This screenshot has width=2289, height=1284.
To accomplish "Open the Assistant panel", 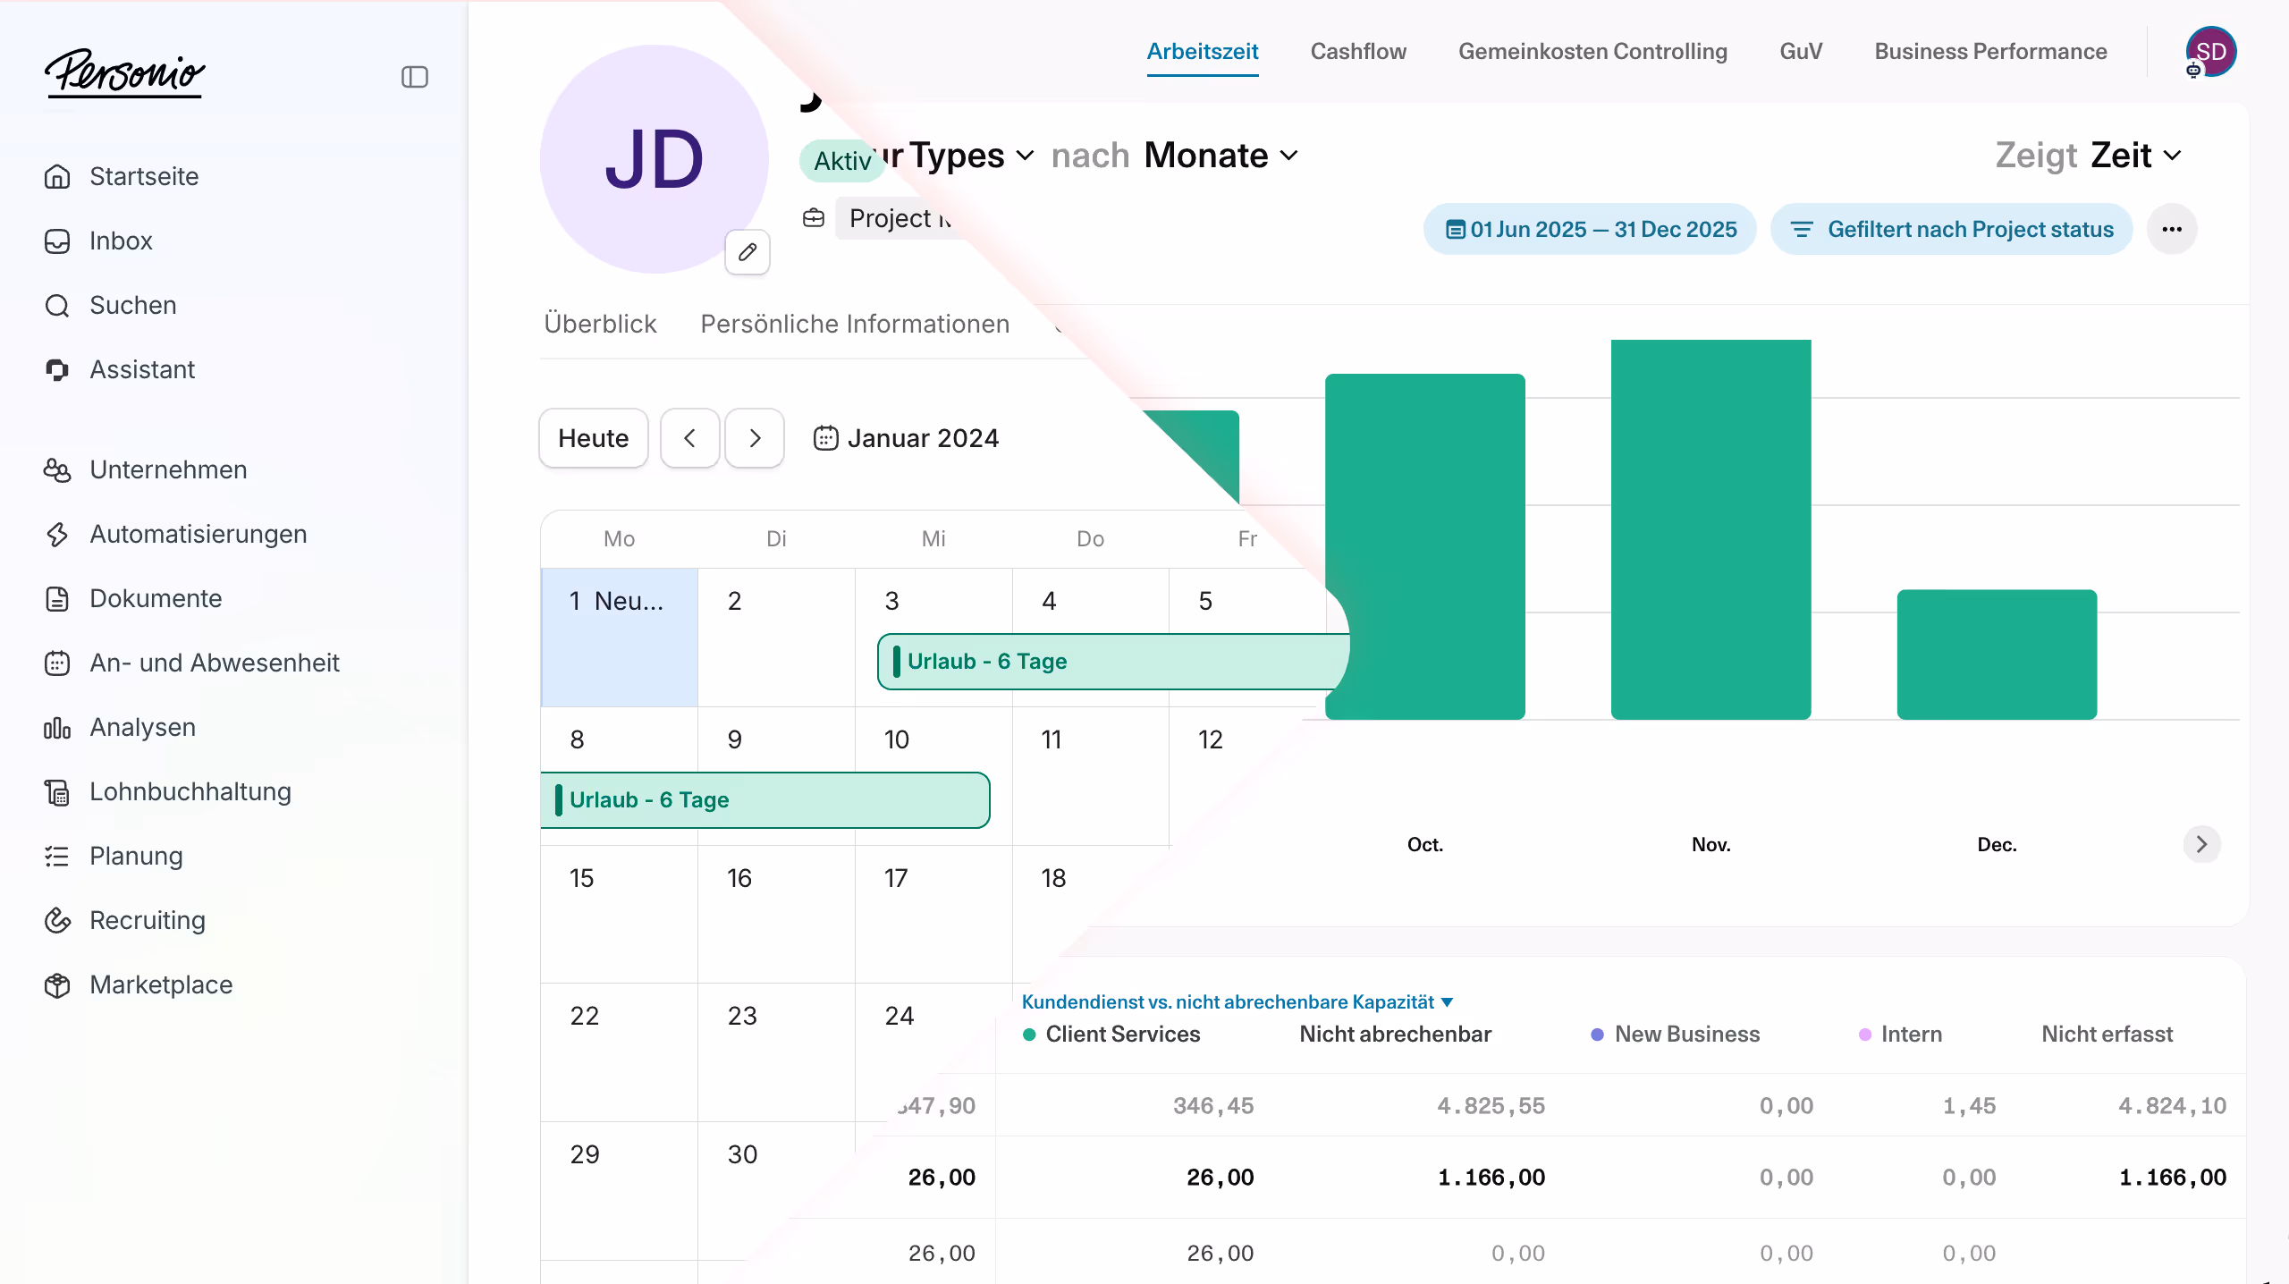I will 142,368.
